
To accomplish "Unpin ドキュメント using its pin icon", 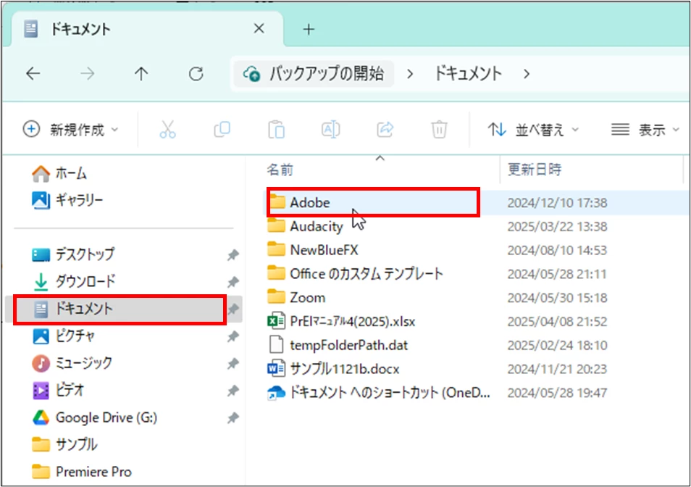I will coord(233,309).
